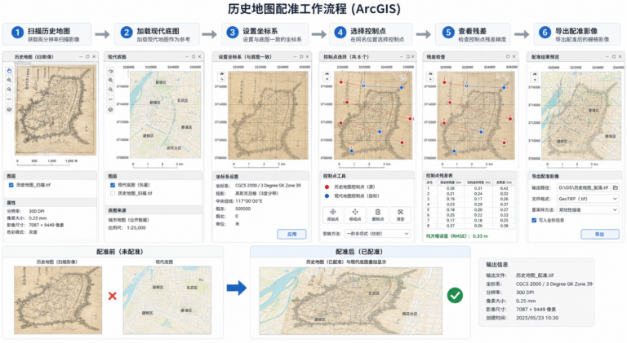
Task: Click the 500000 假东 value
Action: click(x=242, y=209)
